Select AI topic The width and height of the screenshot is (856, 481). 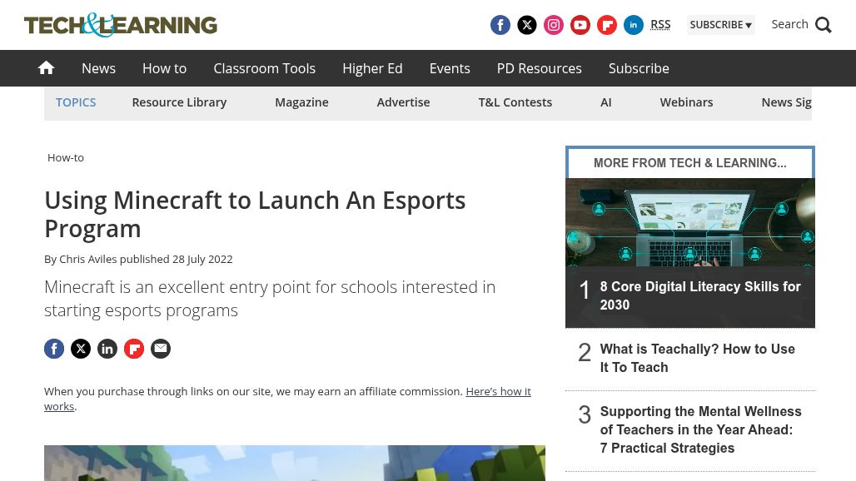606,102
